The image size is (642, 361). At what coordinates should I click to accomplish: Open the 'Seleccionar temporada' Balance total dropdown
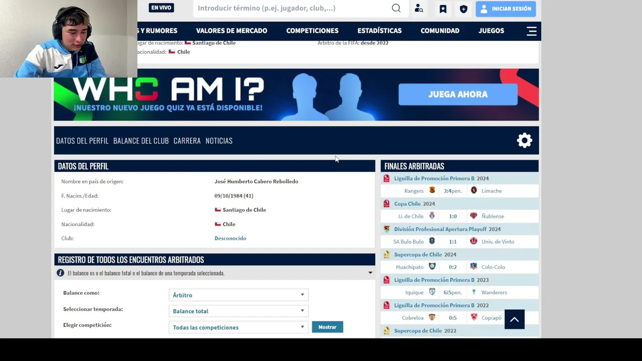click(x=238, y=311)
